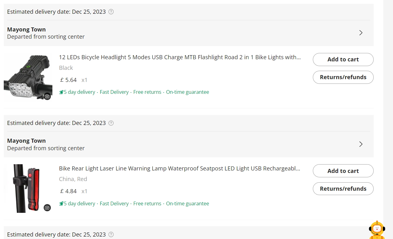Click camera icon on bicycle headlight image
The image size is (393, 239).
click(x=47, y=96)
